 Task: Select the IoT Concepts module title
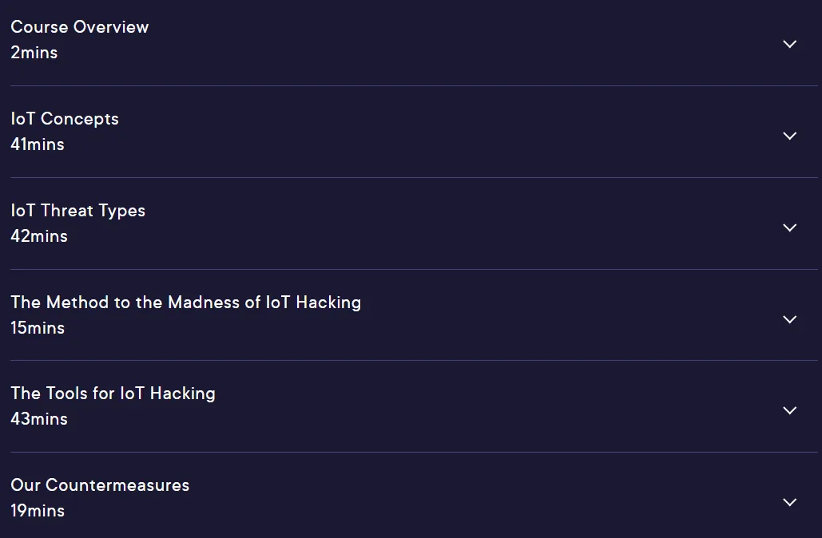click(65, 119)
